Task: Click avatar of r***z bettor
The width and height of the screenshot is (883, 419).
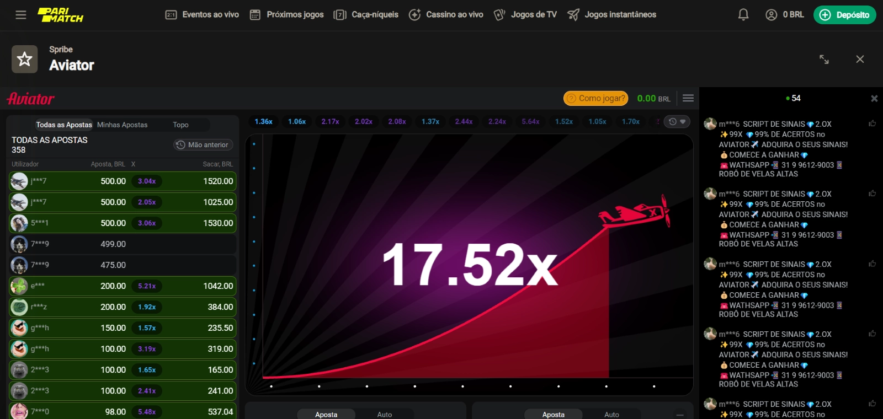Action: [x=19, y=307]
